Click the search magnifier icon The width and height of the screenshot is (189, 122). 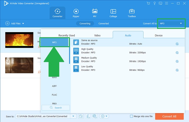tap(51, 108)
